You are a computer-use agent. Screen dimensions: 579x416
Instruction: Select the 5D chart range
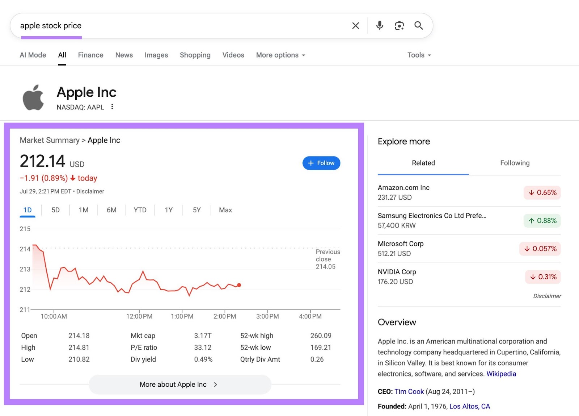pos(56,210)
